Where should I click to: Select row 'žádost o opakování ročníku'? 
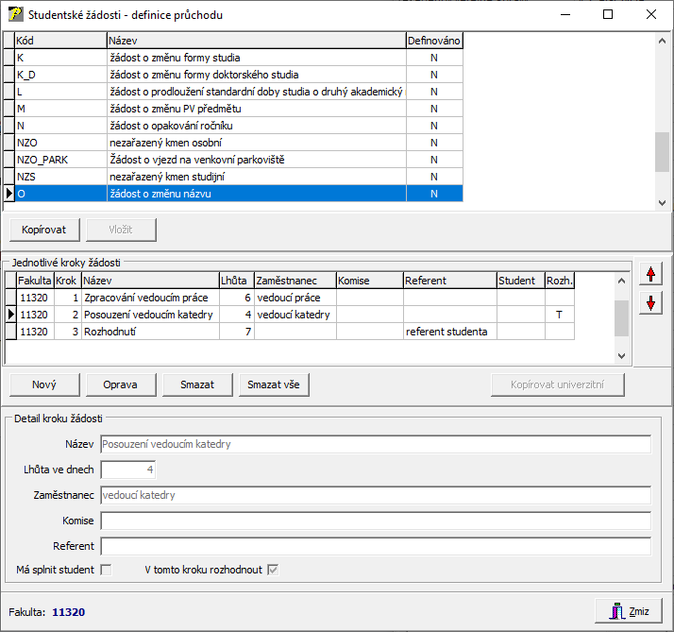(255, 126)
